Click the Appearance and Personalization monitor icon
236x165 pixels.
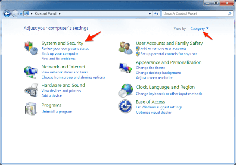click(x=126, y=68)
